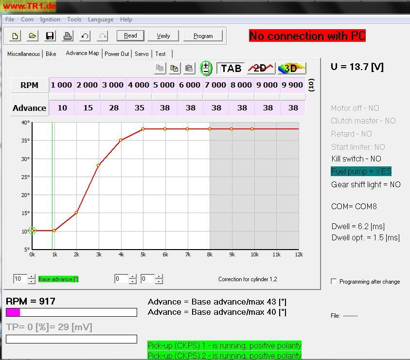The width and height of the screenshot is (410, 360).
Task: Click the graph point at 4k RPM
Action: tap(121, 140)
